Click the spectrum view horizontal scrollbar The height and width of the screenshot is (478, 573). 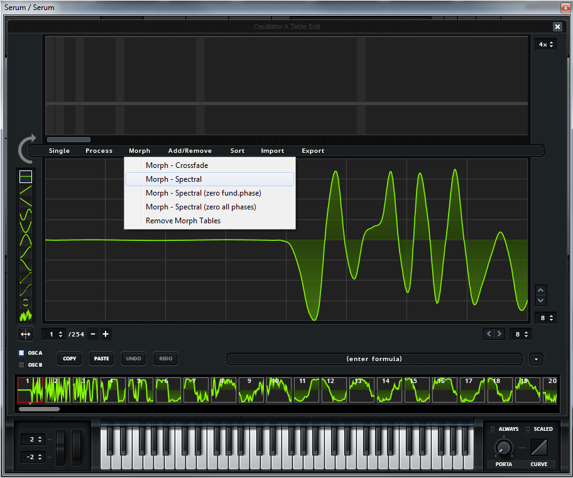point(68,140)
